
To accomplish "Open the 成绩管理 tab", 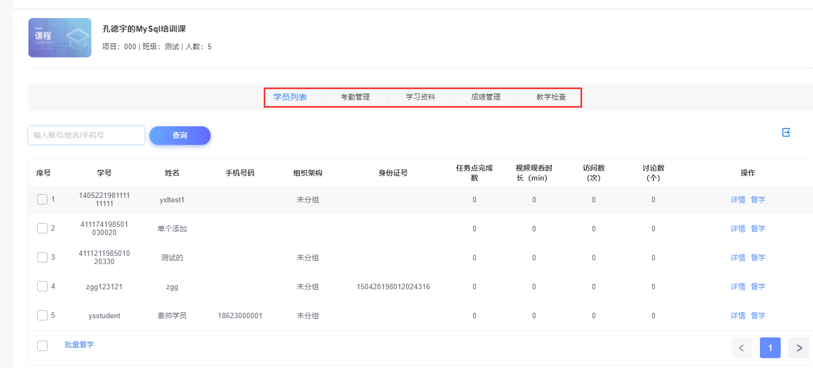I will [486, 97].
